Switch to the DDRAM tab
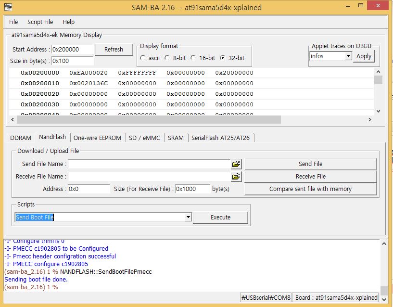Viewport: 393px width, 307px height. (x=21, y=138)
